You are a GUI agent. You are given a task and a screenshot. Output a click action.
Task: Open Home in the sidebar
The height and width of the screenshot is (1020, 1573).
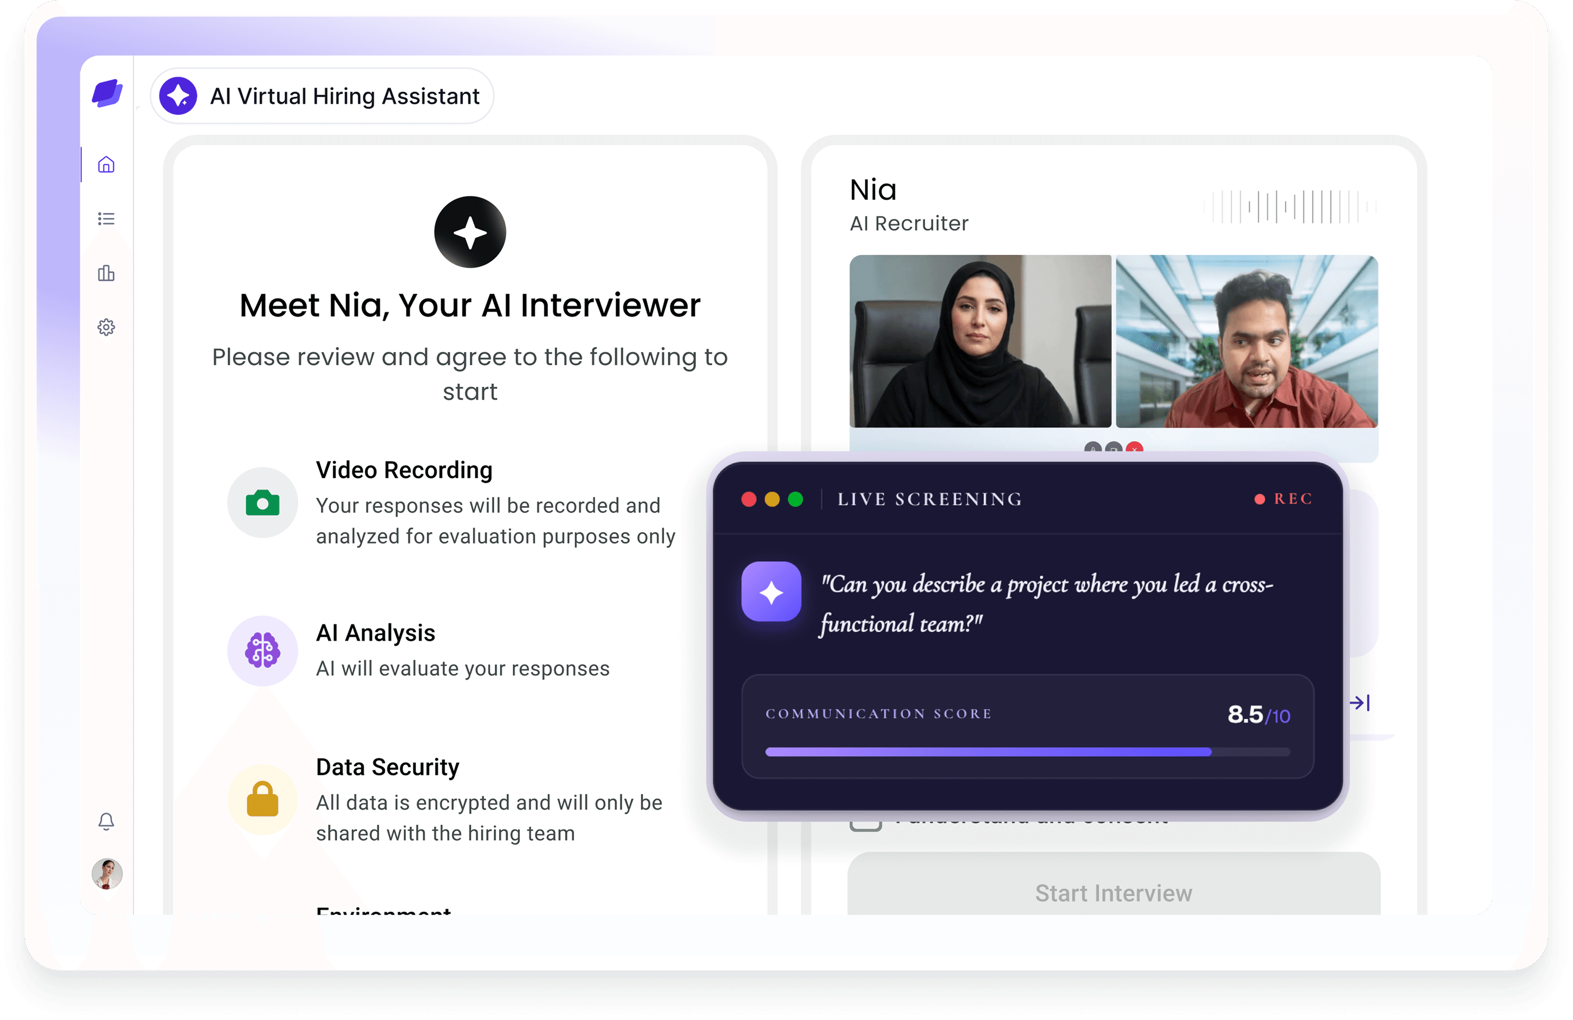point(106,165)
